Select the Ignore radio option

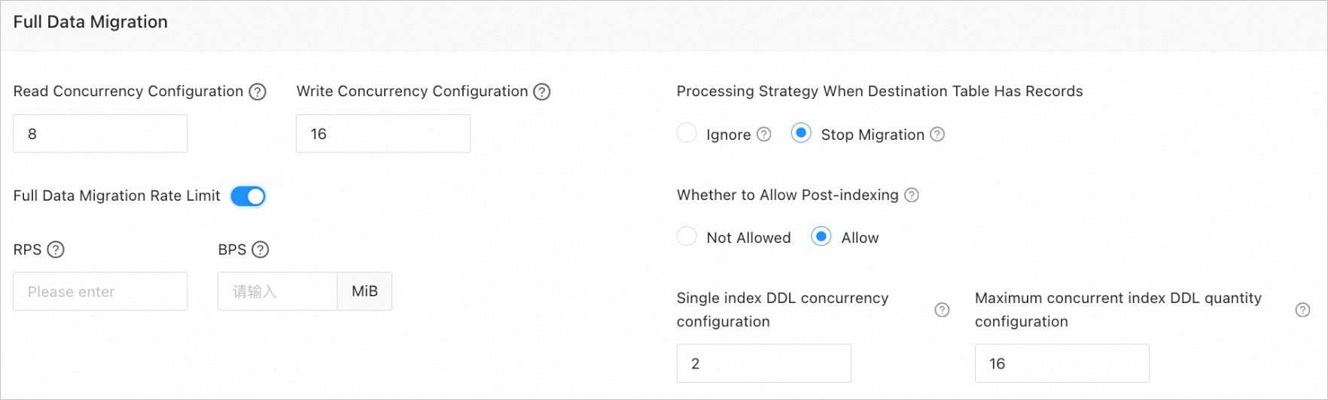687,133
